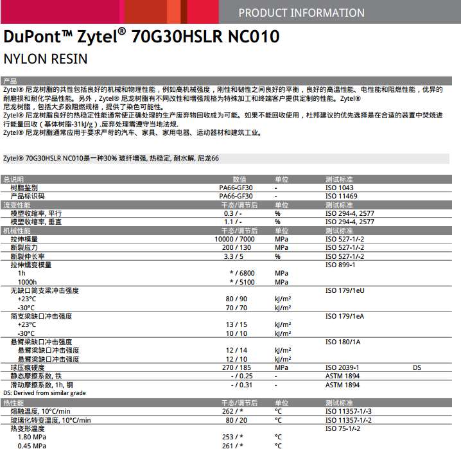Click the 滑动摩擦系数, 1h, 钢 row label
The width and height of the screenshot is (461, 449).
[x=42, y=385]
